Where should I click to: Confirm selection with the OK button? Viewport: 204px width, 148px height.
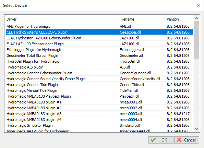point(161,140)
